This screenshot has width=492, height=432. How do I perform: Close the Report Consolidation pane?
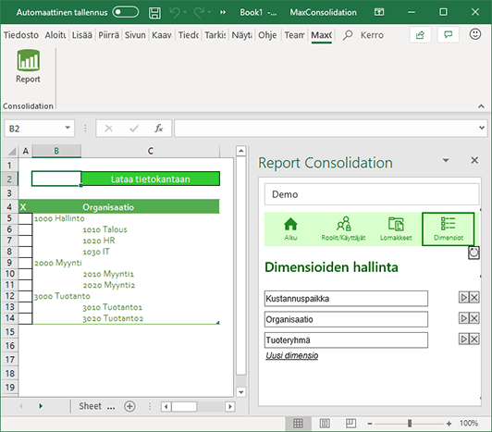[474, 160]
